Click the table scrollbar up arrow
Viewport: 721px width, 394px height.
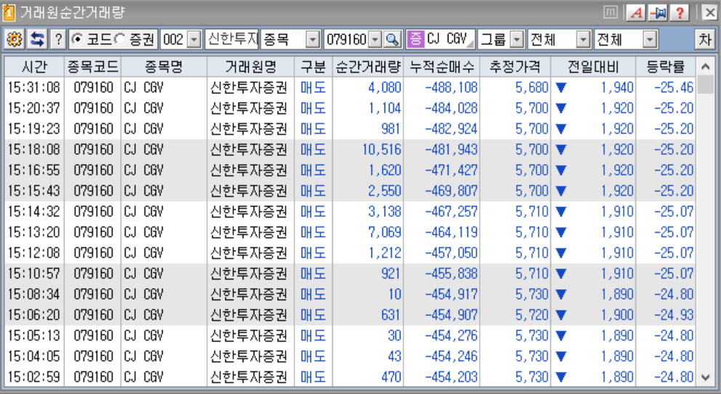click(x=705, y=67)
